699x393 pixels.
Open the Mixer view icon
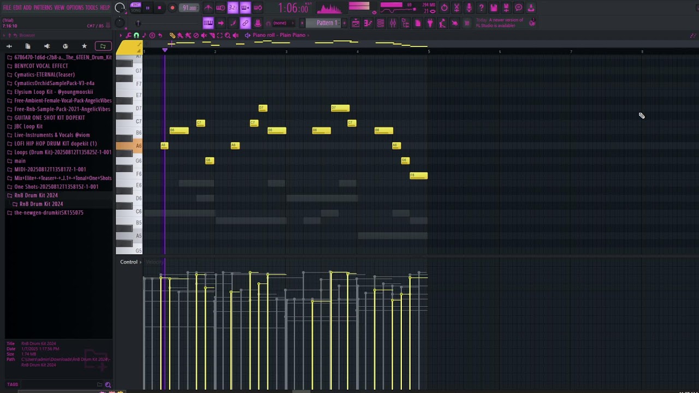tap(393, 23)
